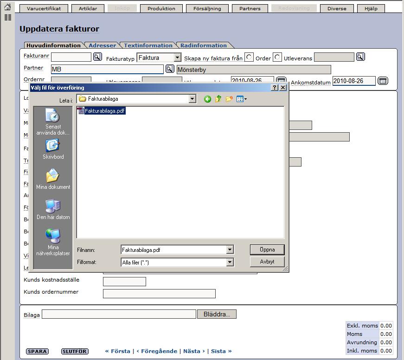Click the Öppna button
The height and width of the screenshot is (360, 404).
267,250
